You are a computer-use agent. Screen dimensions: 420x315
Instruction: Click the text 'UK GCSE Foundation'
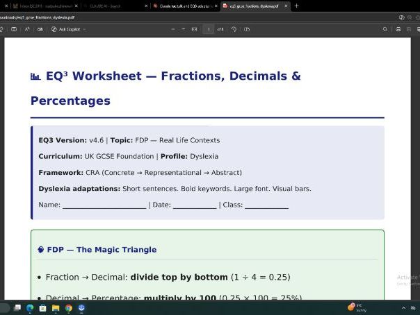(119, 156)
